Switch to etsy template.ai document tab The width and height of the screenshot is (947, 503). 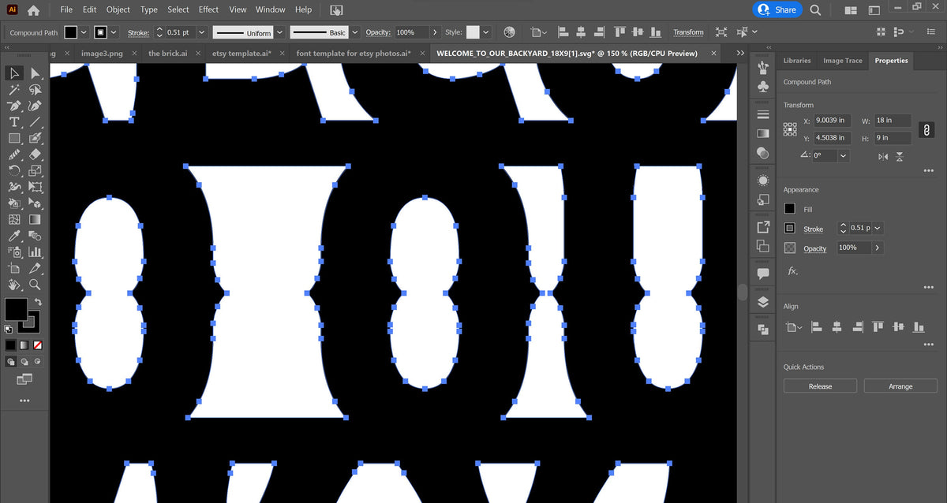pyautogui.click(x=242, y=53)
